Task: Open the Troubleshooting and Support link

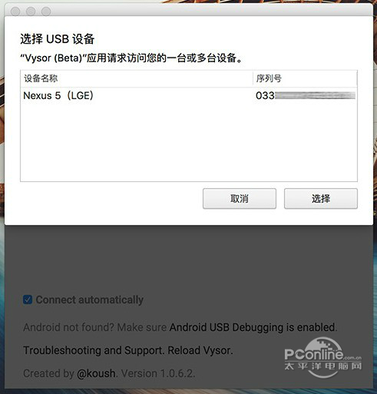Action: point(93,350)
